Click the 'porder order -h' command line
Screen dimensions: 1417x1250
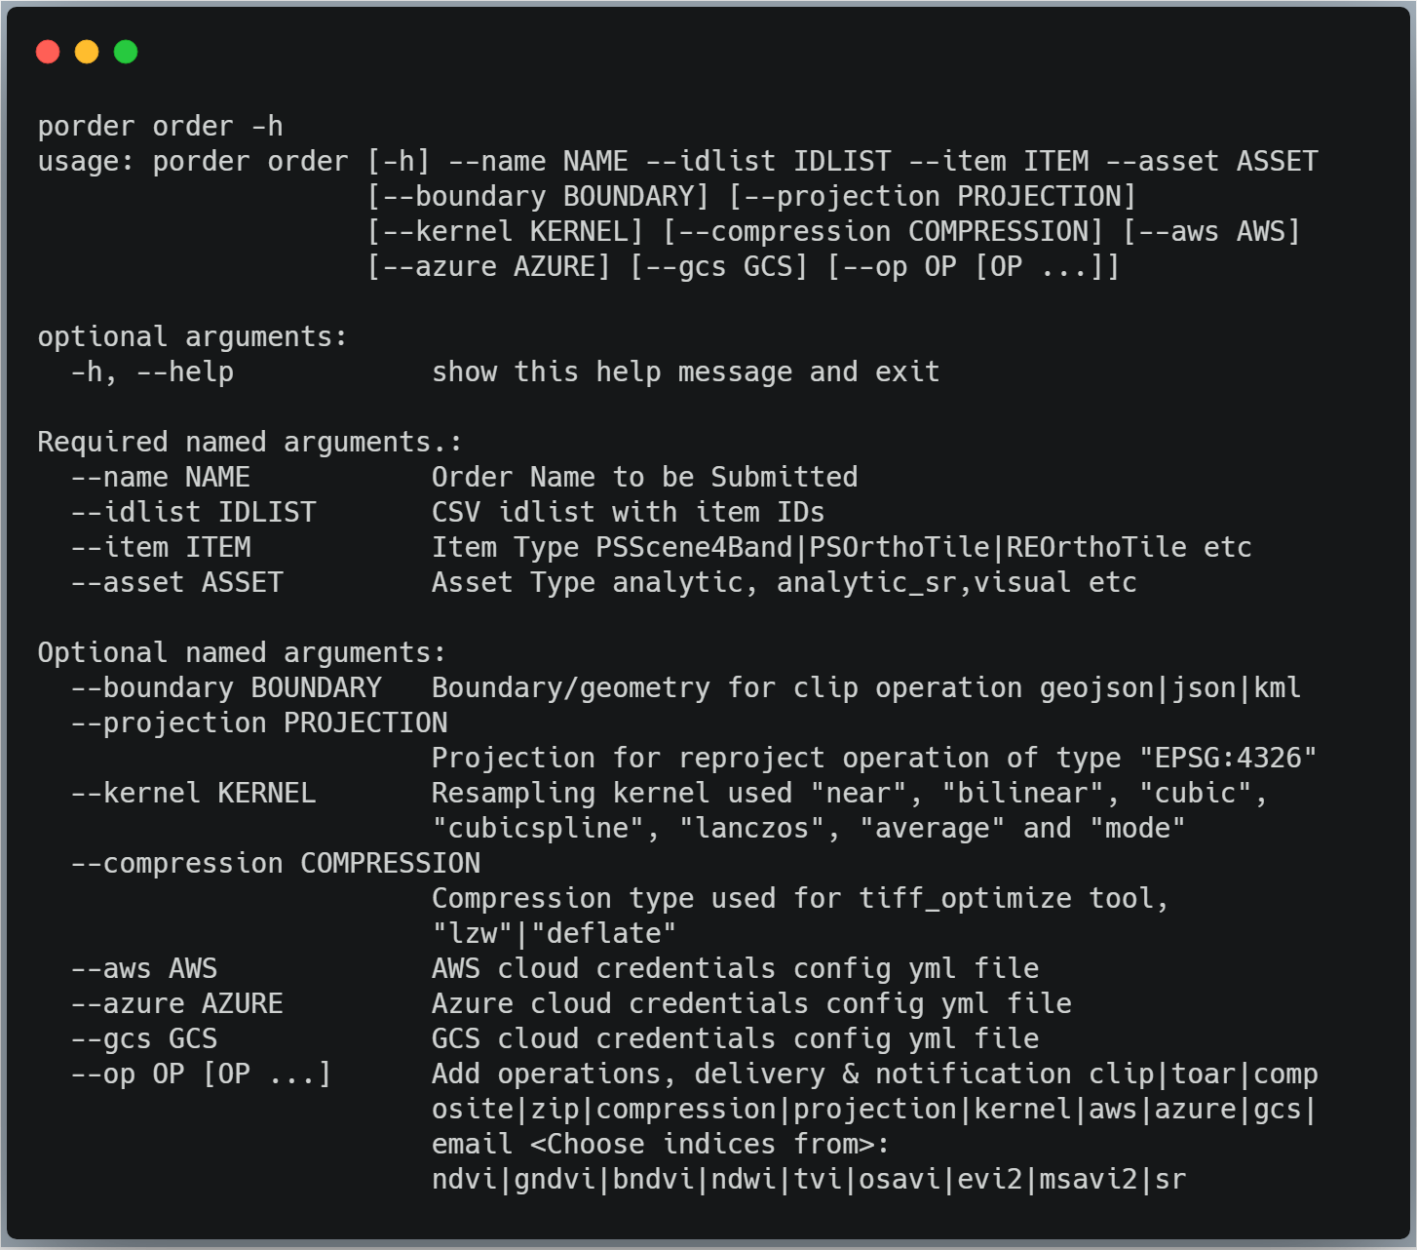pos(160,127)
